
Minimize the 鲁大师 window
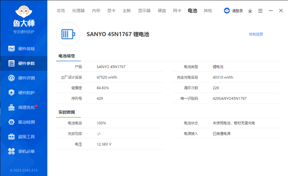pos(271,10)
